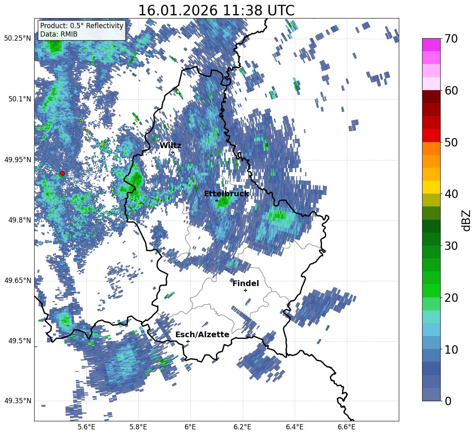The width and height of the screenshot is (476, 435).
Task: Click the red radar site marker
Action: click(62, 173)
